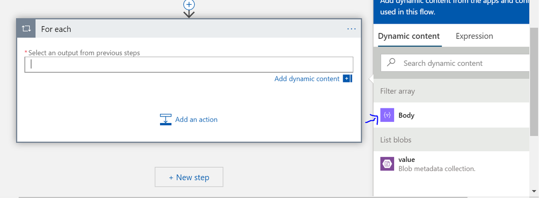Click the Add dynamic content link
Screen dimensions: 540x198
coord(307,79)
